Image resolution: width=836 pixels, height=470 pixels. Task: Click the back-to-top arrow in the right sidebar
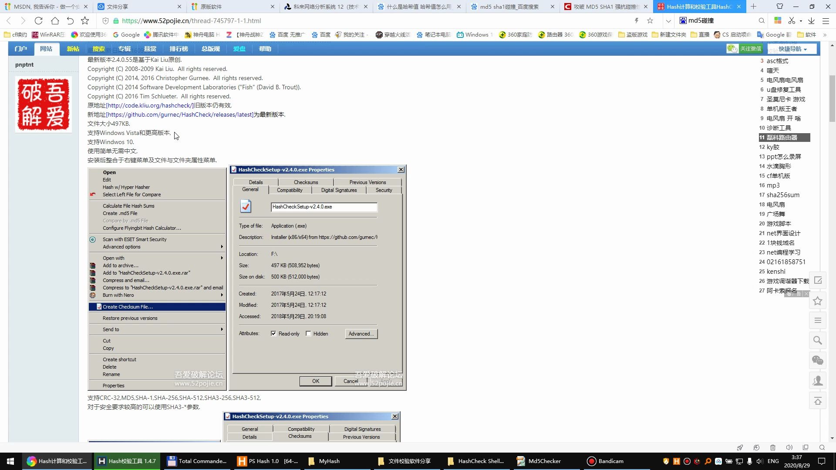pos(818,401)
